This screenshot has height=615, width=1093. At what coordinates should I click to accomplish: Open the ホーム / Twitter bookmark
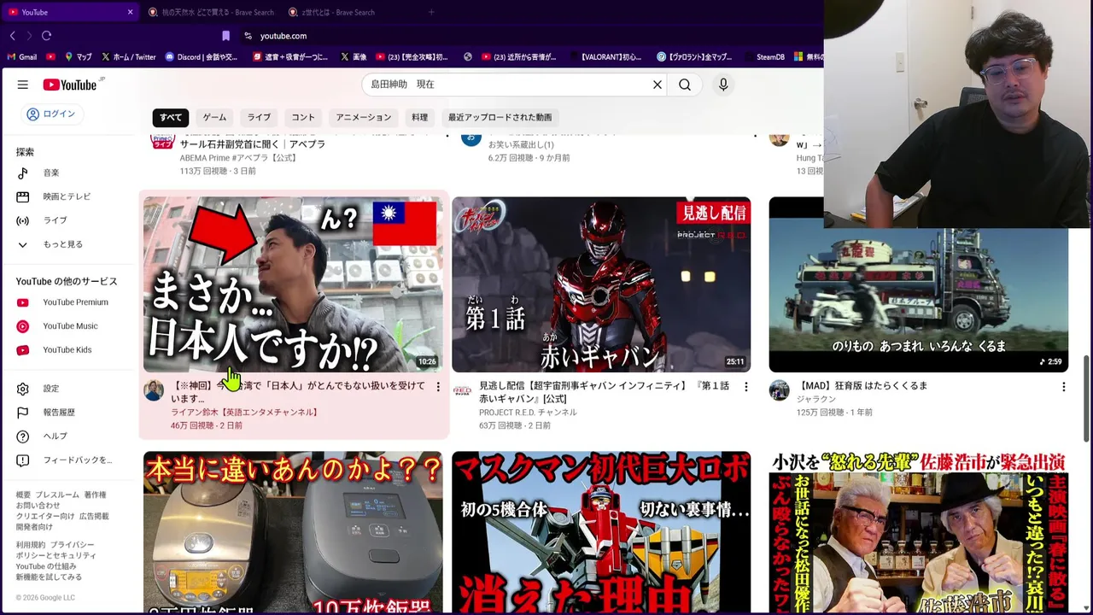click(x=128, y=57)
